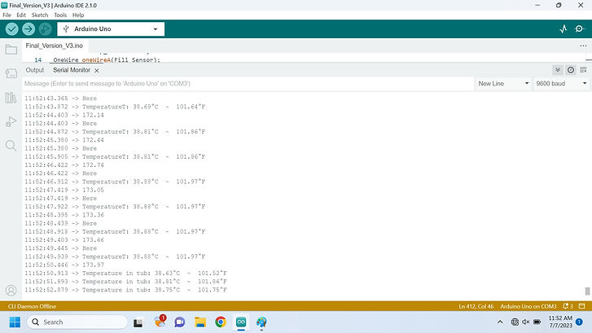
Task: Click Arduino Uno on COM3 status entry
Action: point(528,306)
